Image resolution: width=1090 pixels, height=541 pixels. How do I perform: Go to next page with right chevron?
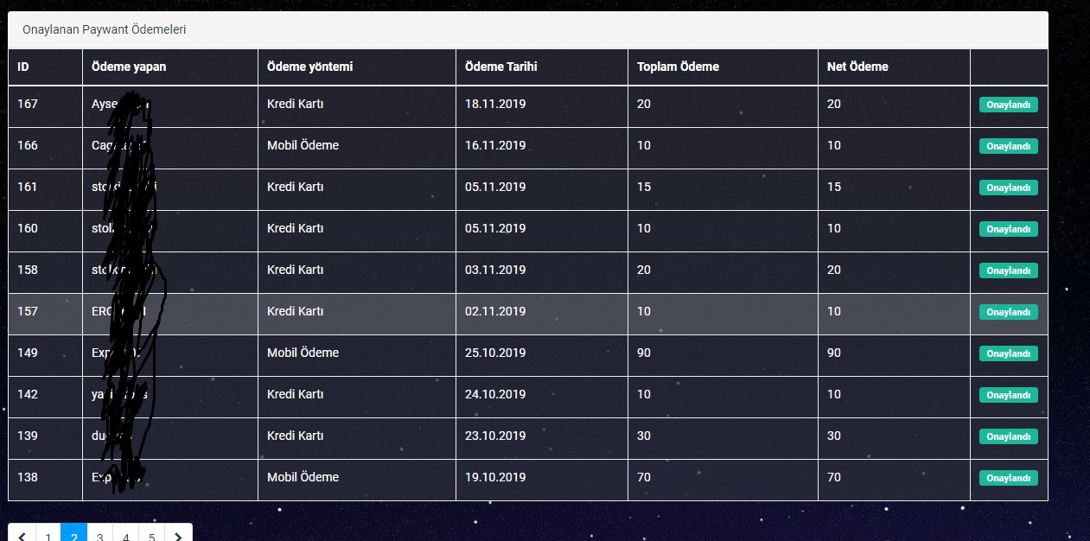pyautogui.click(x=178, y=534)
